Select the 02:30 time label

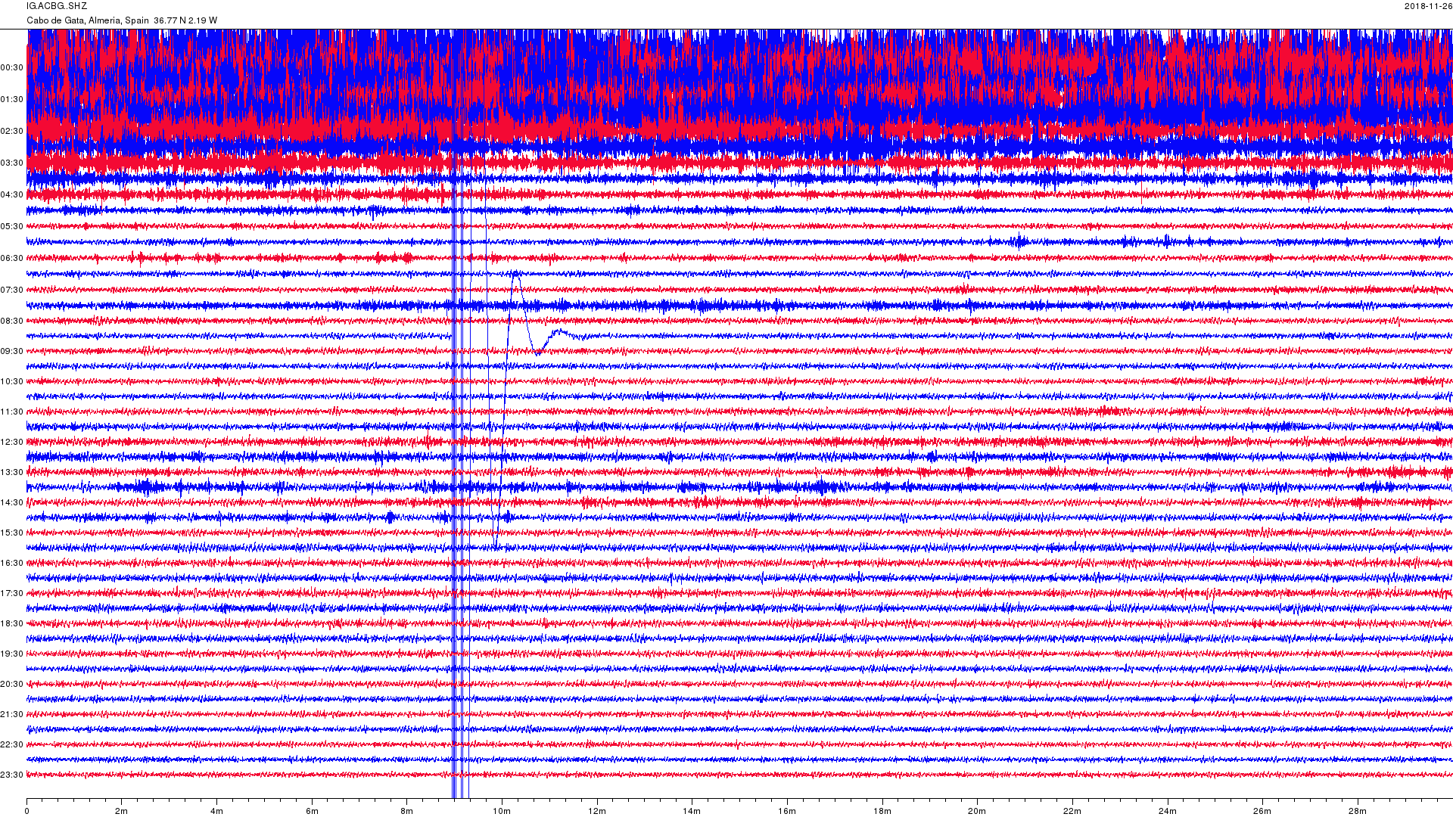(11, 132)
